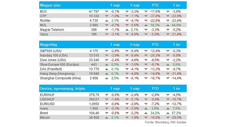
Task: Select the OTP row label
Action: tap(43, 16)
